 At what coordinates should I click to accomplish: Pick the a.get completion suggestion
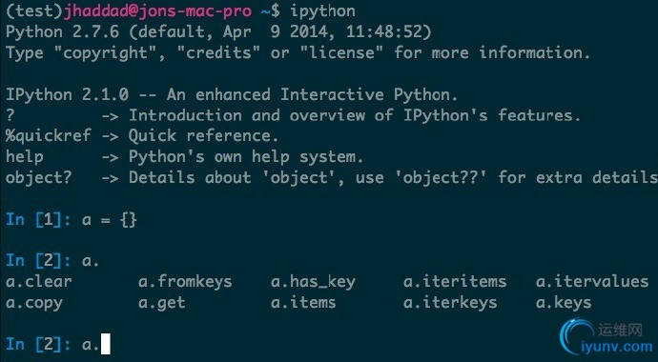click(x=161, y=303)
